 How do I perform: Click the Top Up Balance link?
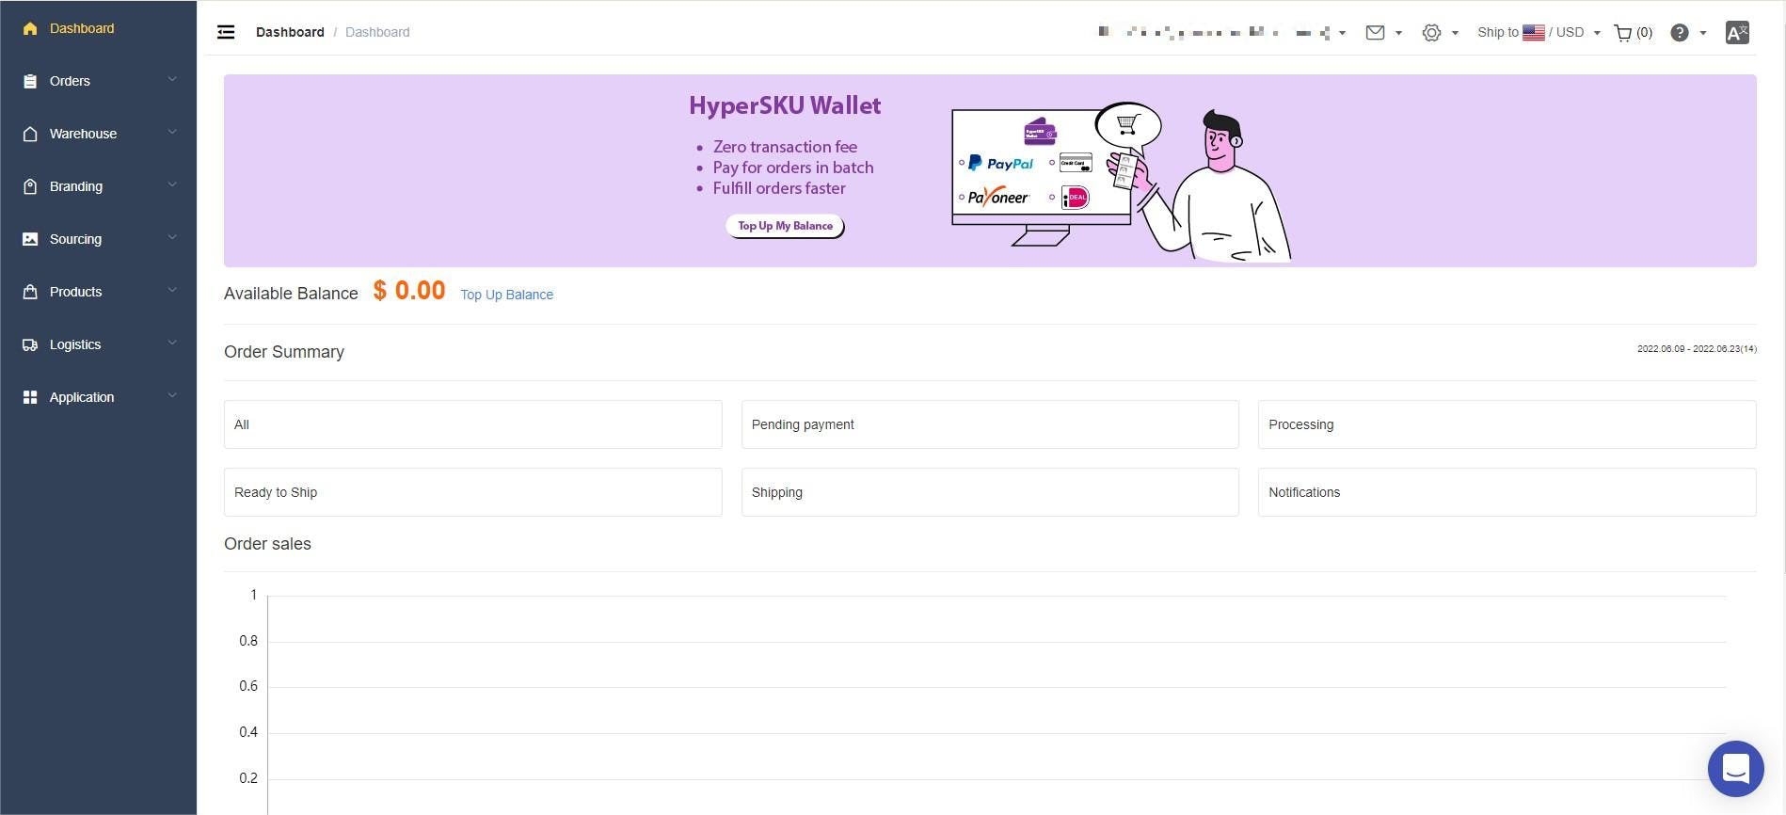point(506,295)
